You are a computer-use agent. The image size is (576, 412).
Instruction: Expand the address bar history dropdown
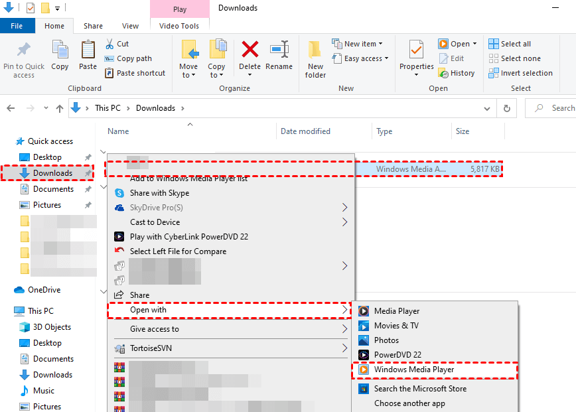487,108
